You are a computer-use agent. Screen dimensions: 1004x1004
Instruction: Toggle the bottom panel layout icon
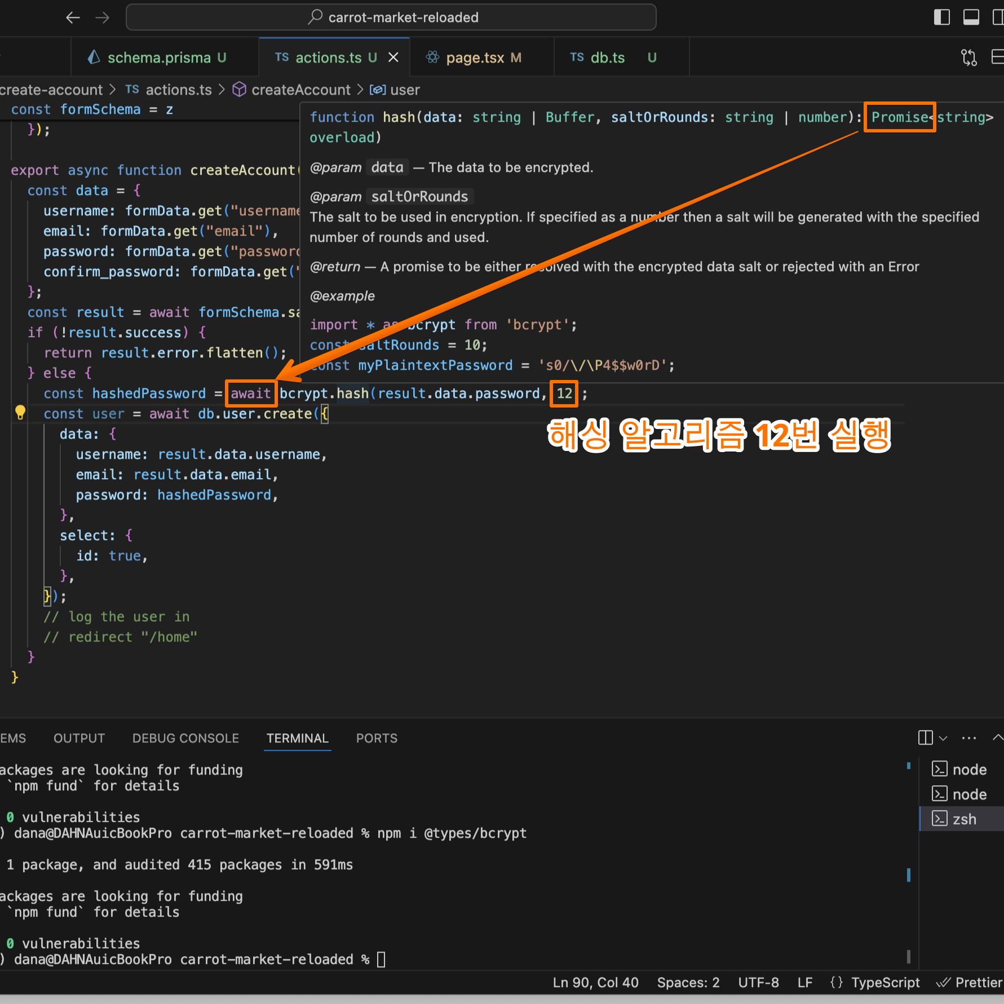click(x=971, y=17)
